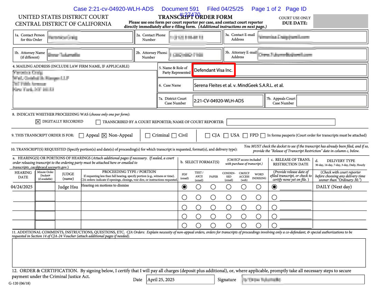The image size is (380, 294).
Task: Select Paper format for 04/24/2025 hearing
Action: click(x=213, y=187)
